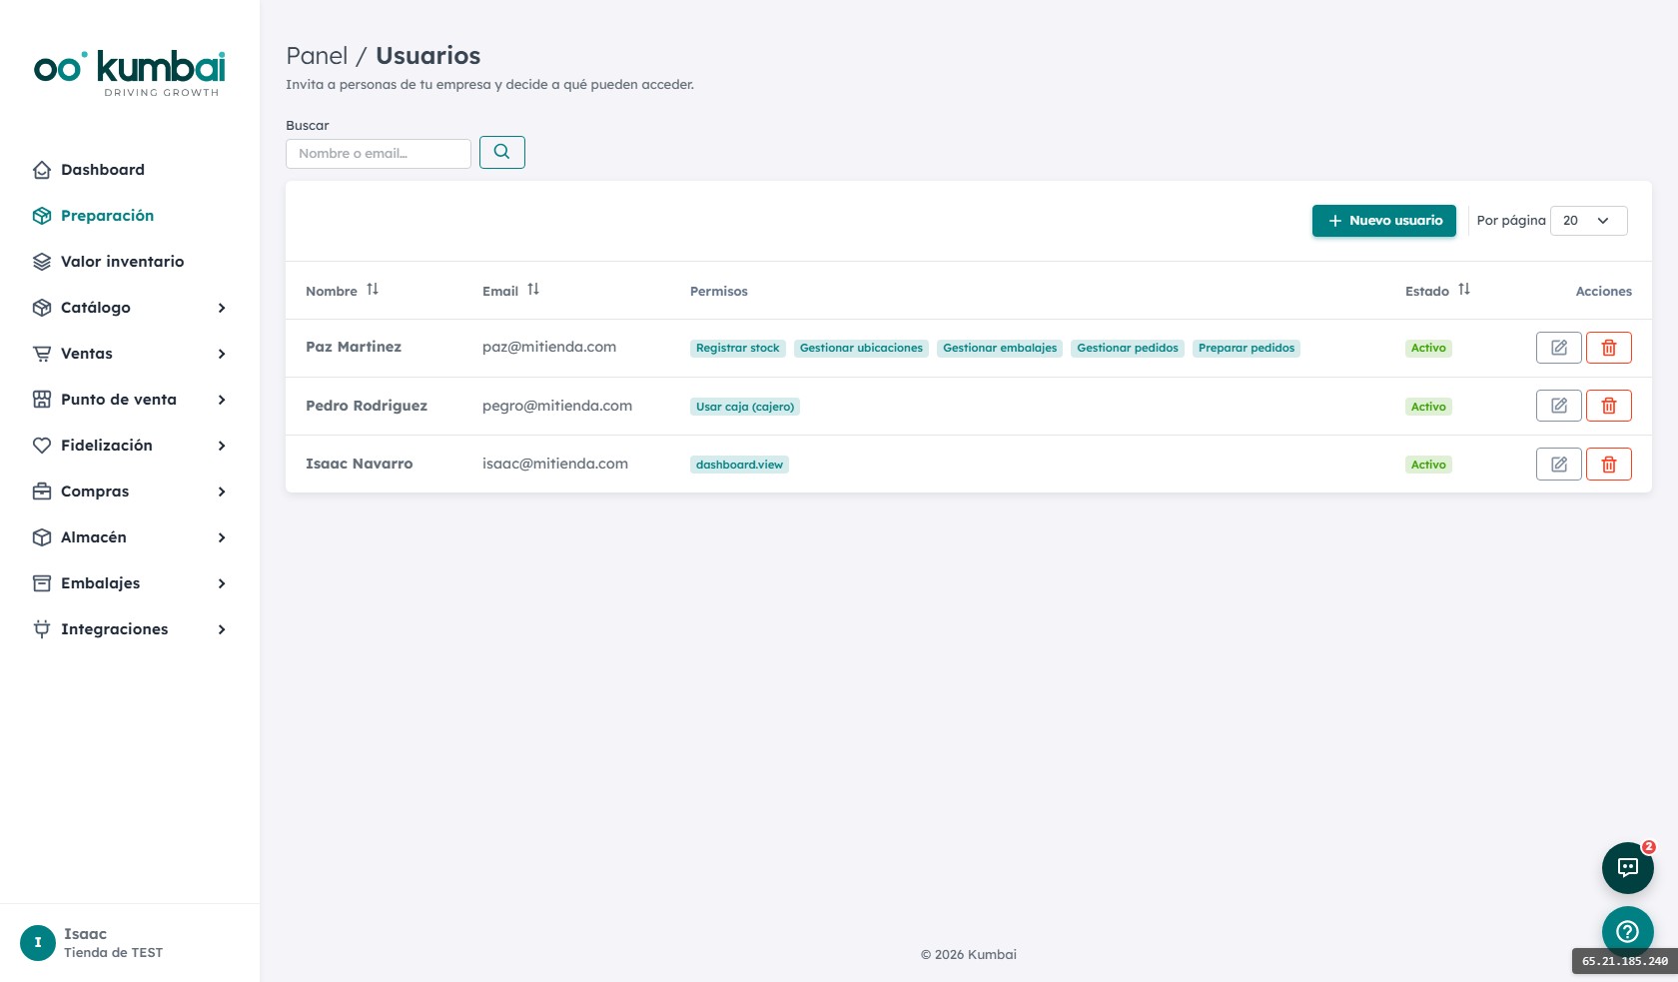Screen dimensions: 1678x982
Task: Focus the Nombre o email search field
Action: [379, 154]
